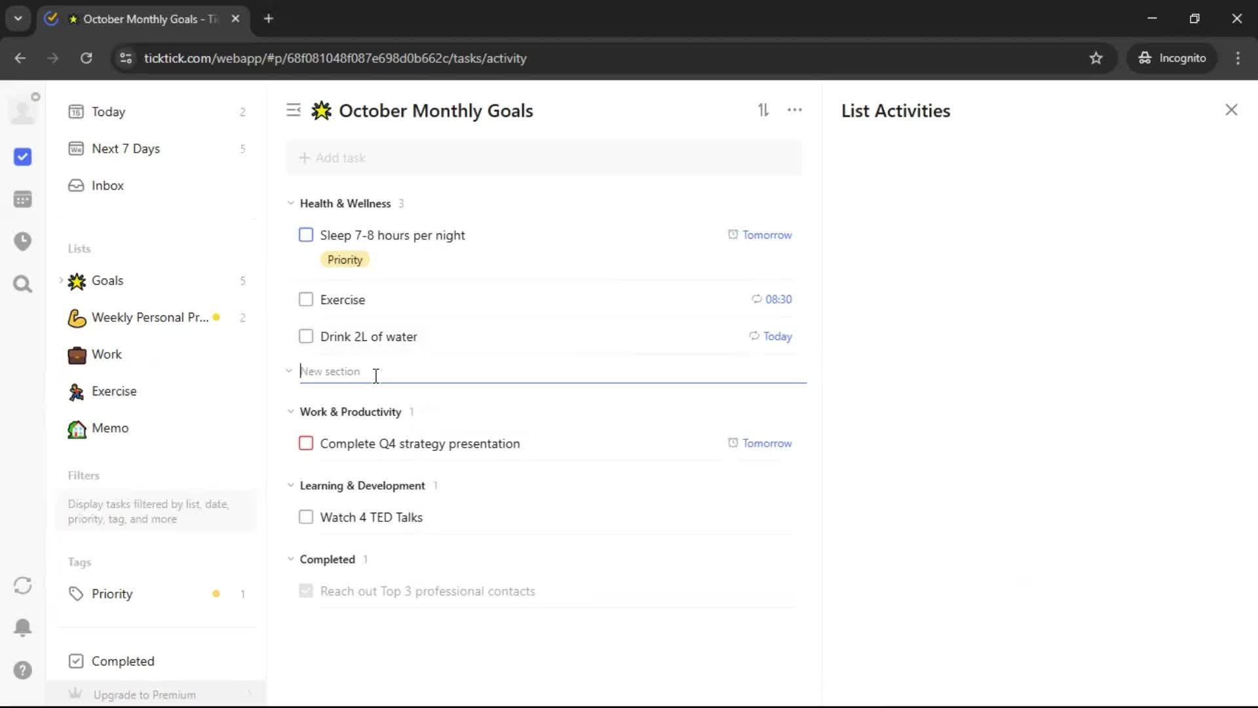Click the Add task input field
This screenshot has width=1258, height=708.
(x=544, y=158)
